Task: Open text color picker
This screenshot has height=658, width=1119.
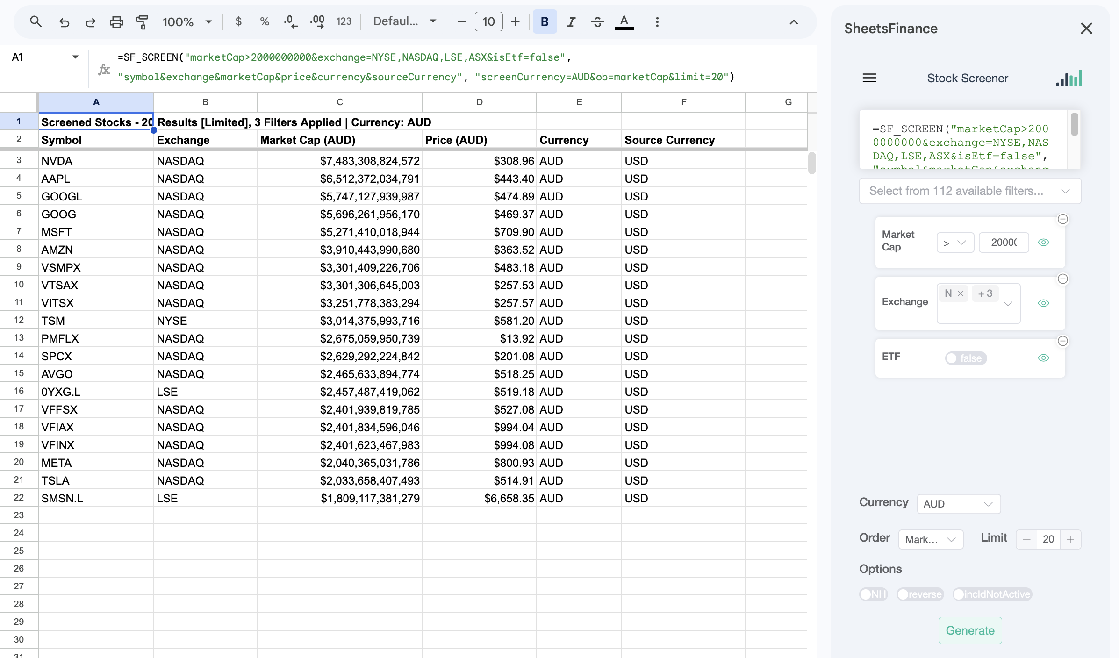Action: tap(624, 21)
